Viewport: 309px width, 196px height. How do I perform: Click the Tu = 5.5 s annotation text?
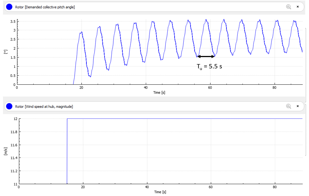[209, 66]
